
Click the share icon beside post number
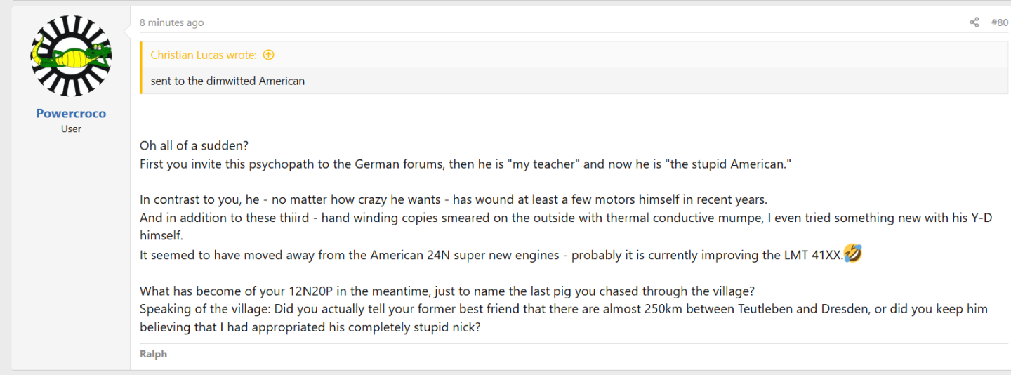coord(974,22)
